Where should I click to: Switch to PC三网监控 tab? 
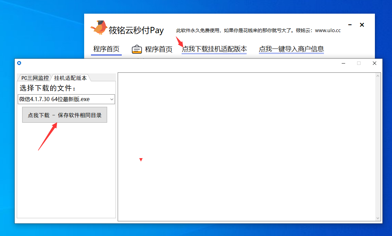[x=35, y=78]
